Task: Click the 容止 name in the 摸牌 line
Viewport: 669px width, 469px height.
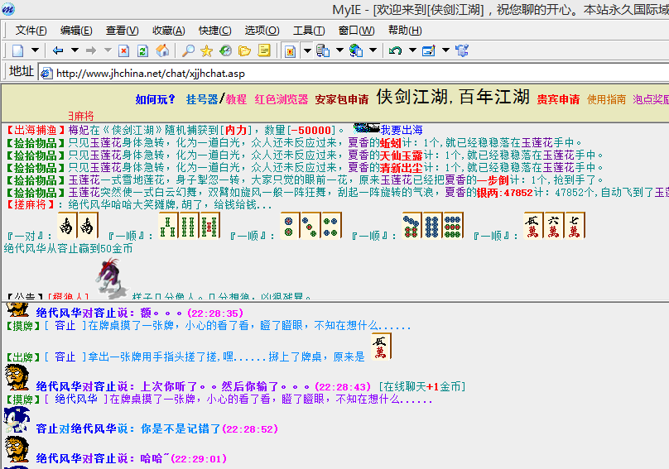Action: pyautogui.click(x=65, y=326)
